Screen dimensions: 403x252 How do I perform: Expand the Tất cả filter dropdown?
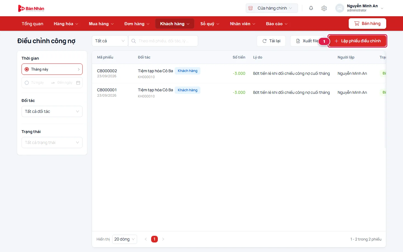110,41
